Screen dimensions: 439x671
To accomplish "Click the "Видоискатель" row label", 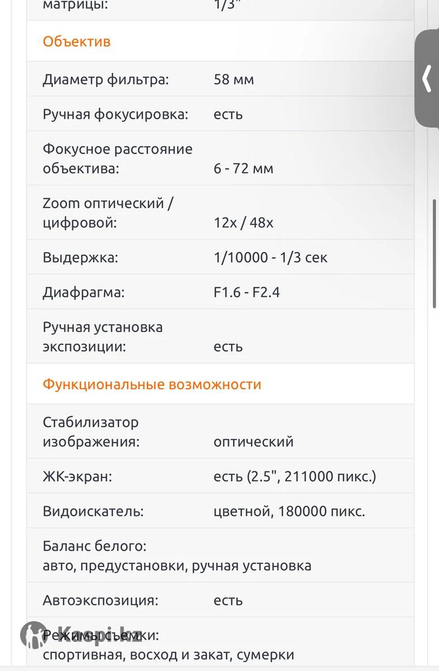I will pyautogui.click(x=93, y=511).
